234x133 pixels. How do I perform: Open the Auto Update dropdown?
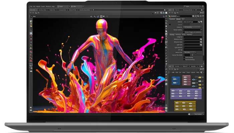pyautogui.click(x=199, y=114)
